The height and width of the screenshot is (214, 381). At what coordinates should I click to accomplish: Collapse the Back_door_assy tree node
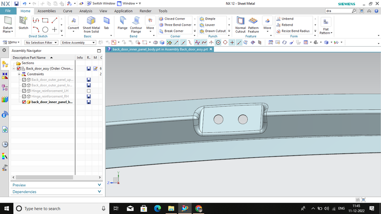click(x=14, y=68)
